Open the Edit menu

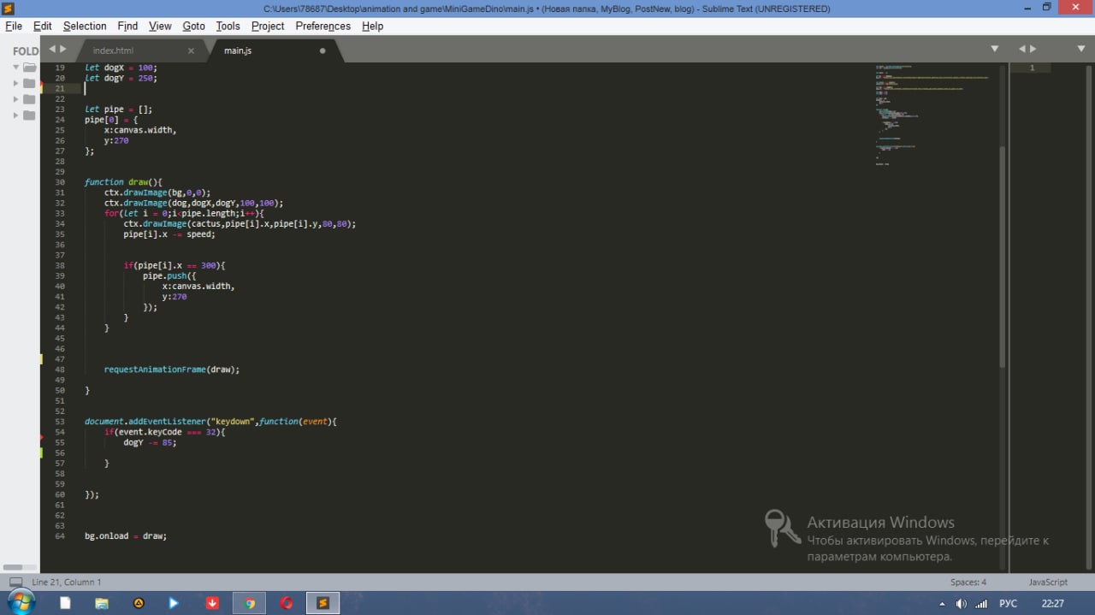(x=42, y=26)
